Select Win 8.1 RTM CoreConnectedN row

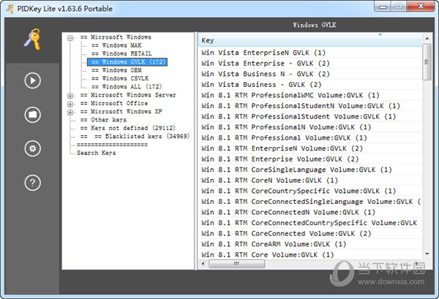click(x=310, y=212)
